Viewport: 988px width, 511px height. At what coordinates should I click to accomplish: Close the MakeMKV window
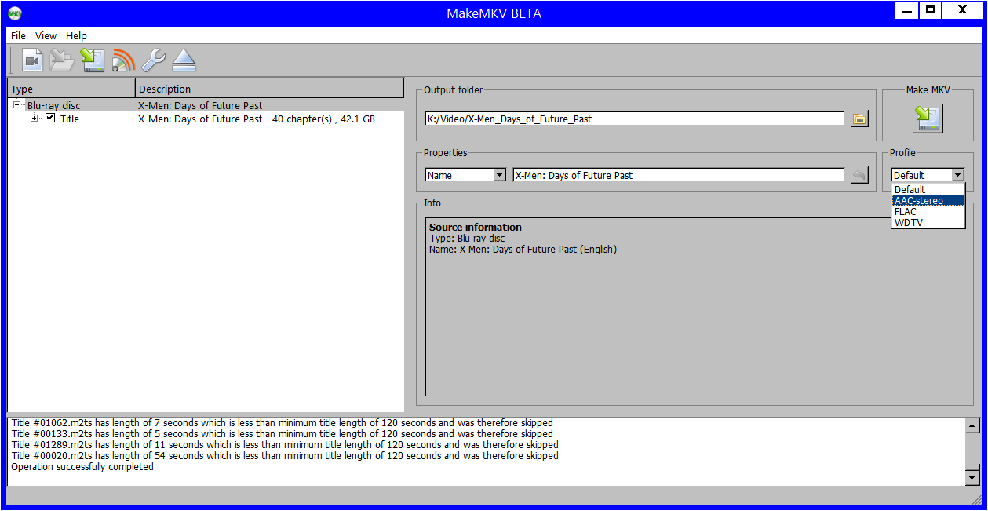961,11
